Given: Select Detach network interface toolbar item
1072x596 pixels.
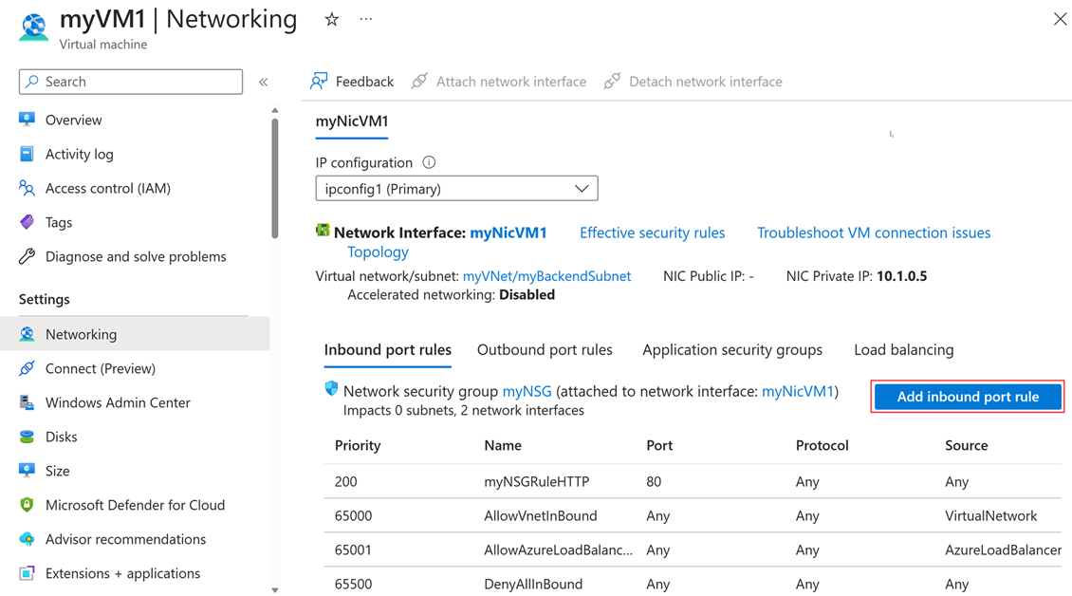Looking at the screenshot, I should 693,82.
